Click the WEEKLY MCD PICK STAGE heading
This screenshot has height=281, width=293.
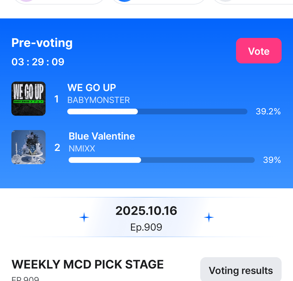tap(88, 264)
